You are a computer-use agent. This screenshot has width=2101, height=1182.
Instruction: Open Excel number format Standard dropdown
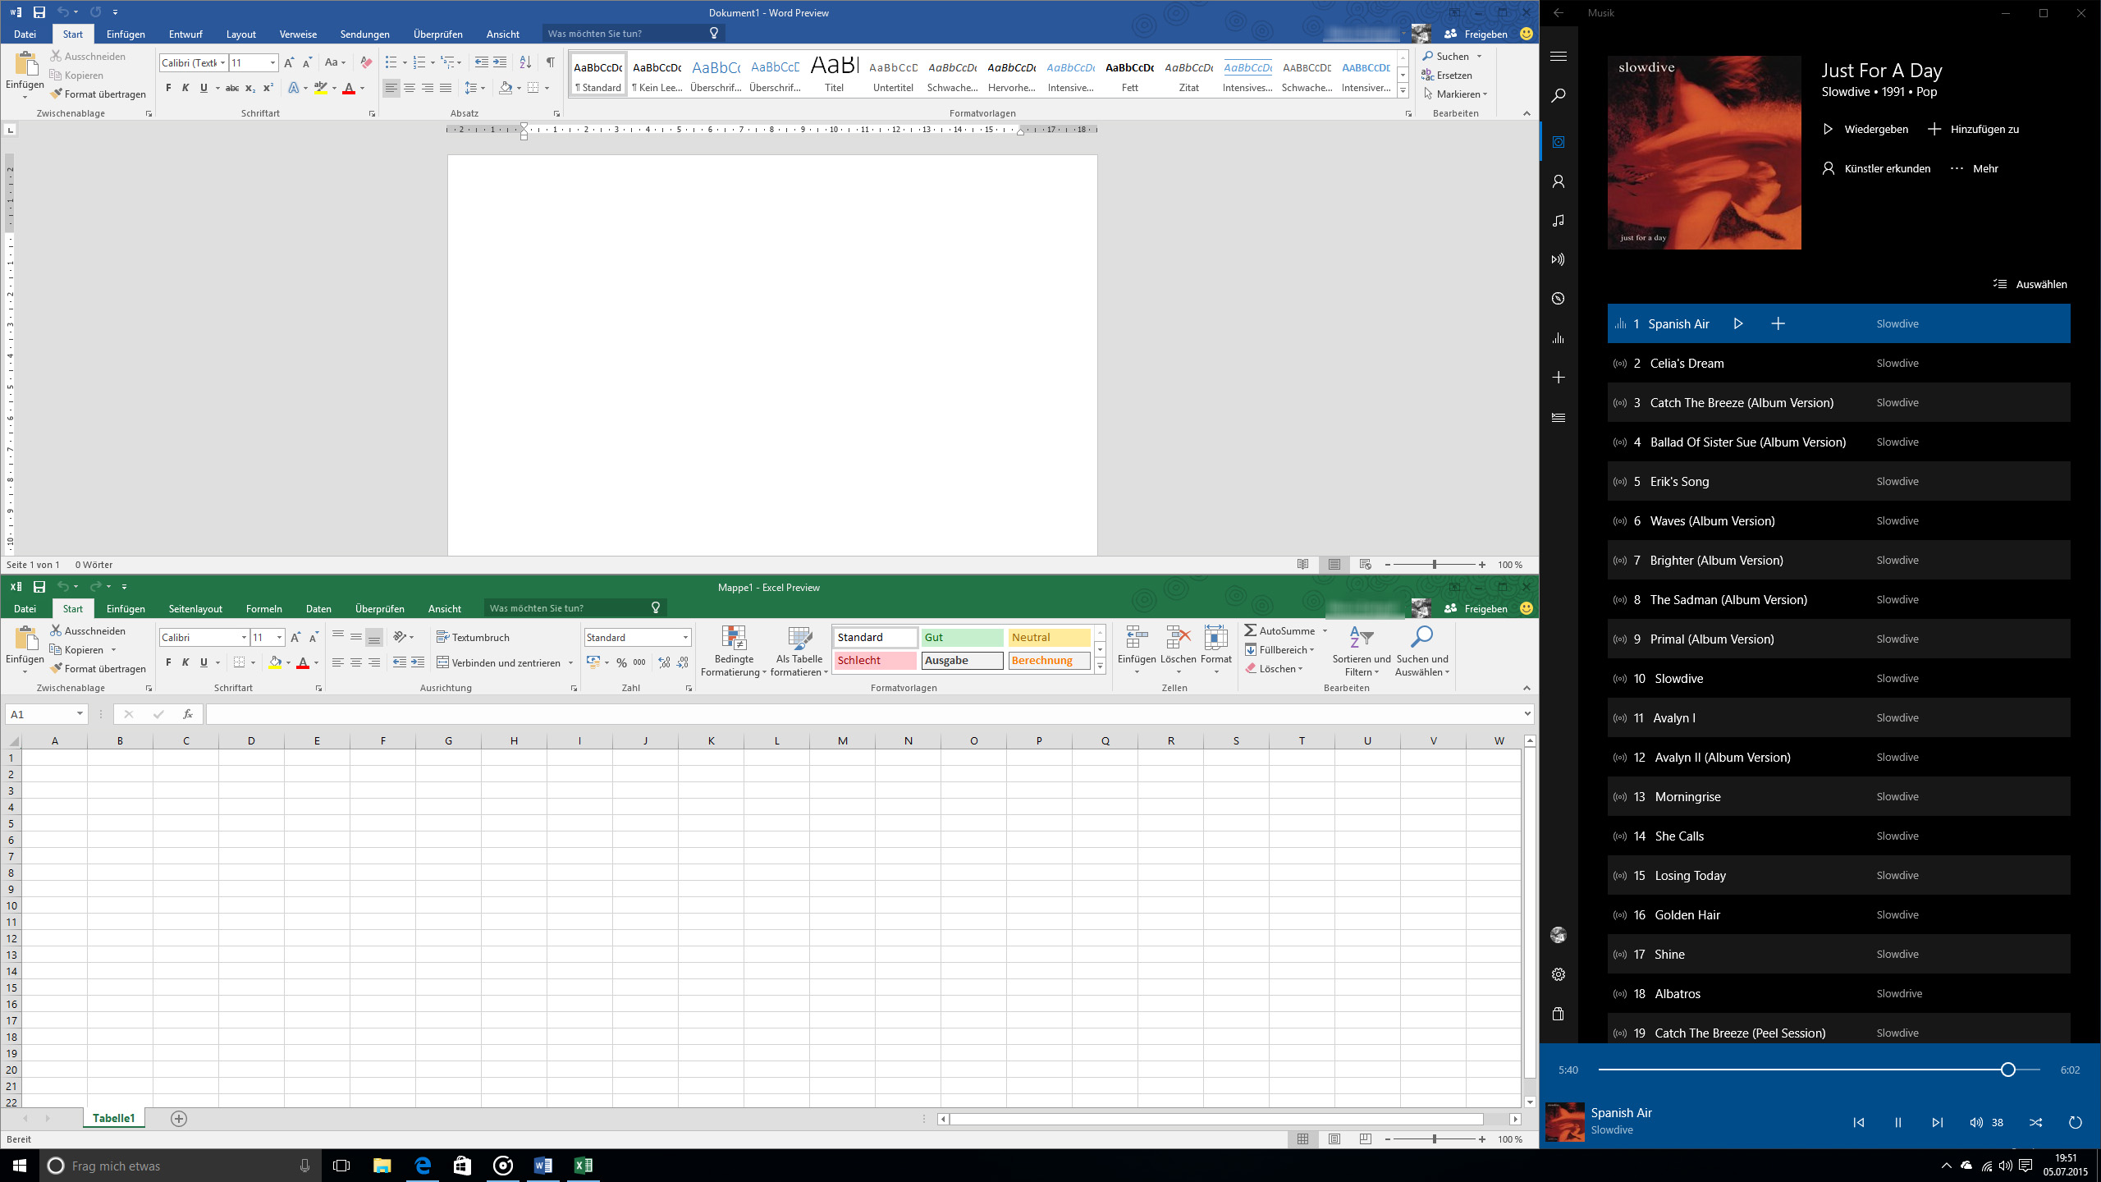tap(685, 638)
